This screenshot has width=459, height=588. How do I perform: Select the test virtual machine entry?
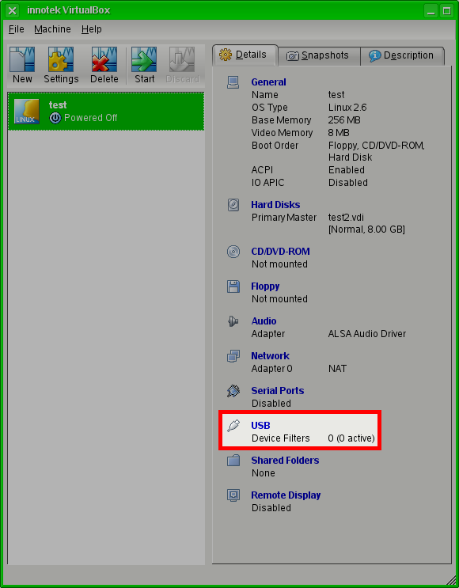point(106,112)
